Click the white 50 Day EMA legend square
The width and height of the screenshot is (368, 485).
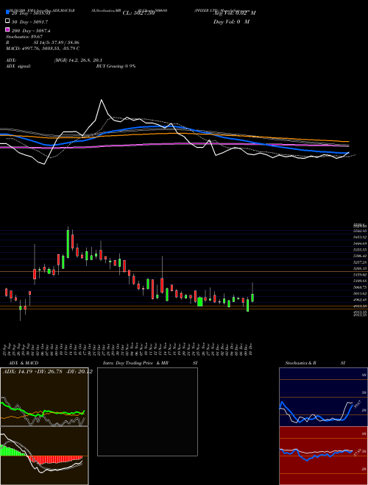(x=7, y=21)
